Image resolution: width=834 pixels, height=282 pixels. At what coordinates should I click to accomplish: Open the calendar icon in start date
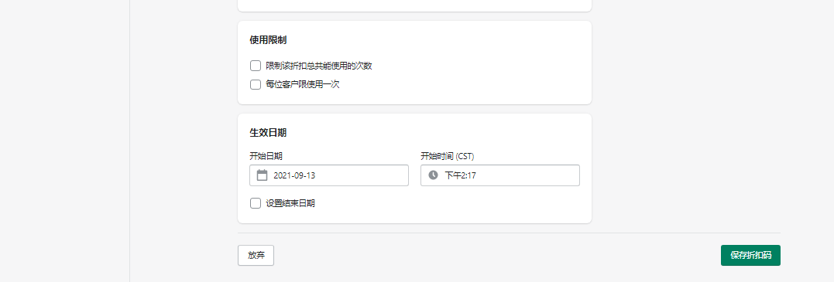point(262,175)
